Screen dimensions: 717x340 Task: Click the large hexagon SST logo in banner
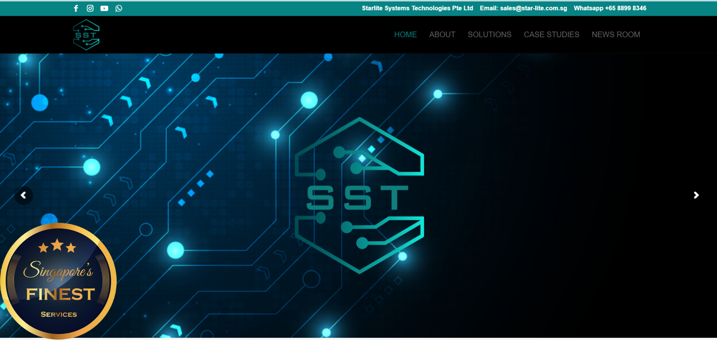[x=359, y=196]
